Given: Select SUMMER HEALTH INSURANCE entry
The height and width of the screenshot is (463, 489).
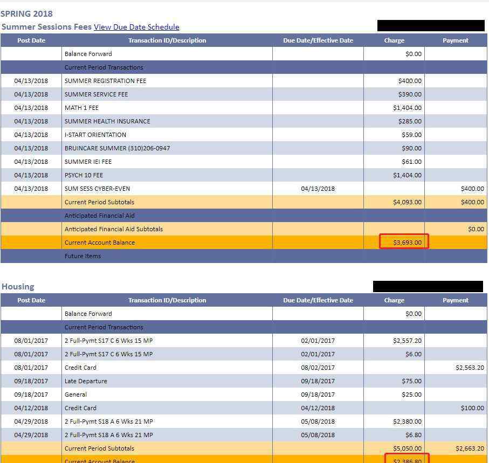Looking at the screenshot, I should coord(107,121).
